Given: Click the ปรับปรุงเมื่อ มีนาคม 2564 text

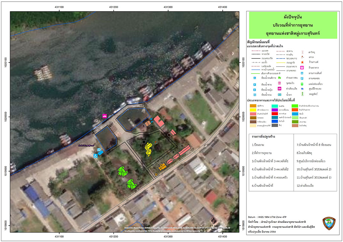Looking at the screenshot, I should (x=262, y=232).
